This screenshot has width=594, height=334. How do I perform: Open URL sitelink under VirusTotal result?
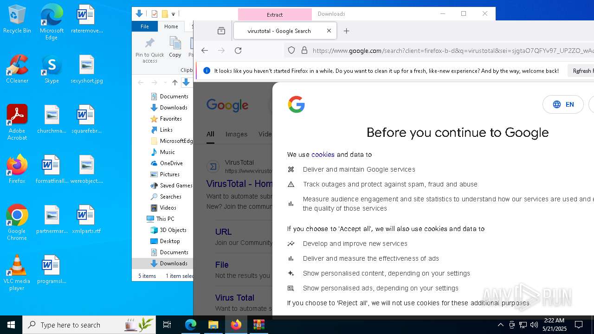click(x=223, y=232)
